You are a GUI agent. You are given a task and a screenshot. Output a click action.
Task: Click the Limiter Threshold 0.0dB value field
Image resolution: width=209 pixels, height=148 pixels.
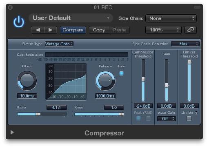(189, 106)
